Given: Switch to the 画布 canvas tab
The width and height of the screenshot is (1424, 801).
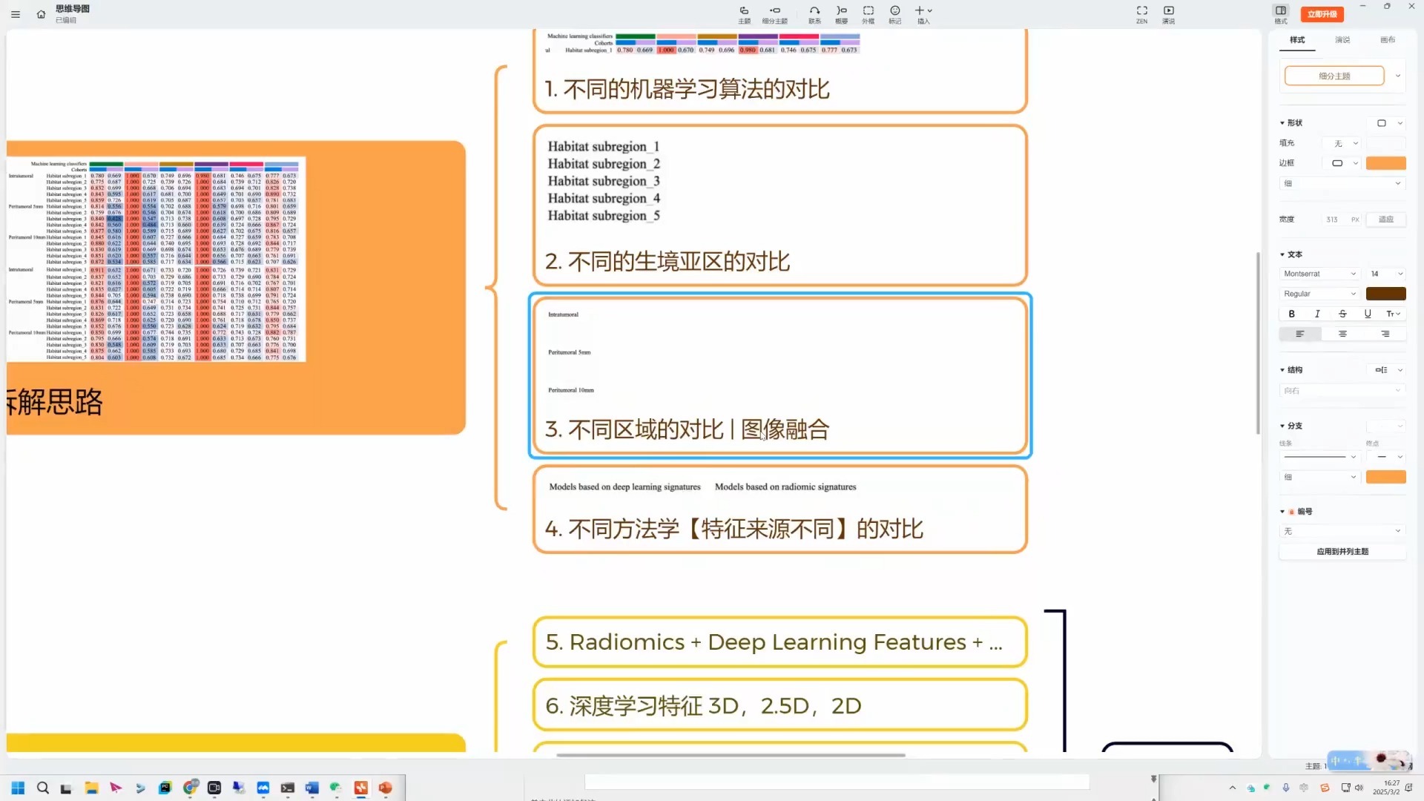Looking at the screenshot, I should pos(1388,40).
